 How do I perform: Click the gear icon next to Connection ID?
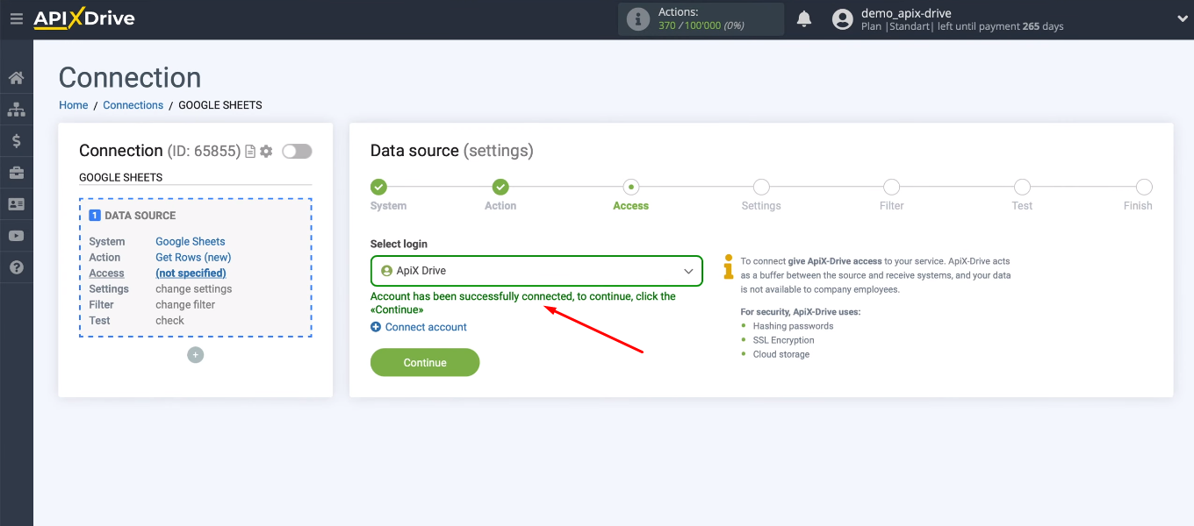(265, 150)
